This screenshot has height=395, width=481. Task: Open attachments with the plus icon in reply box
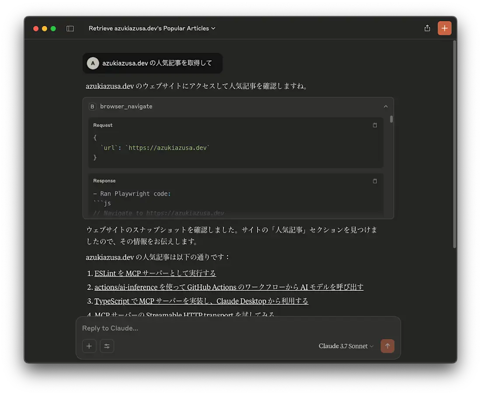pyautogui.click(x=89, y=346)
